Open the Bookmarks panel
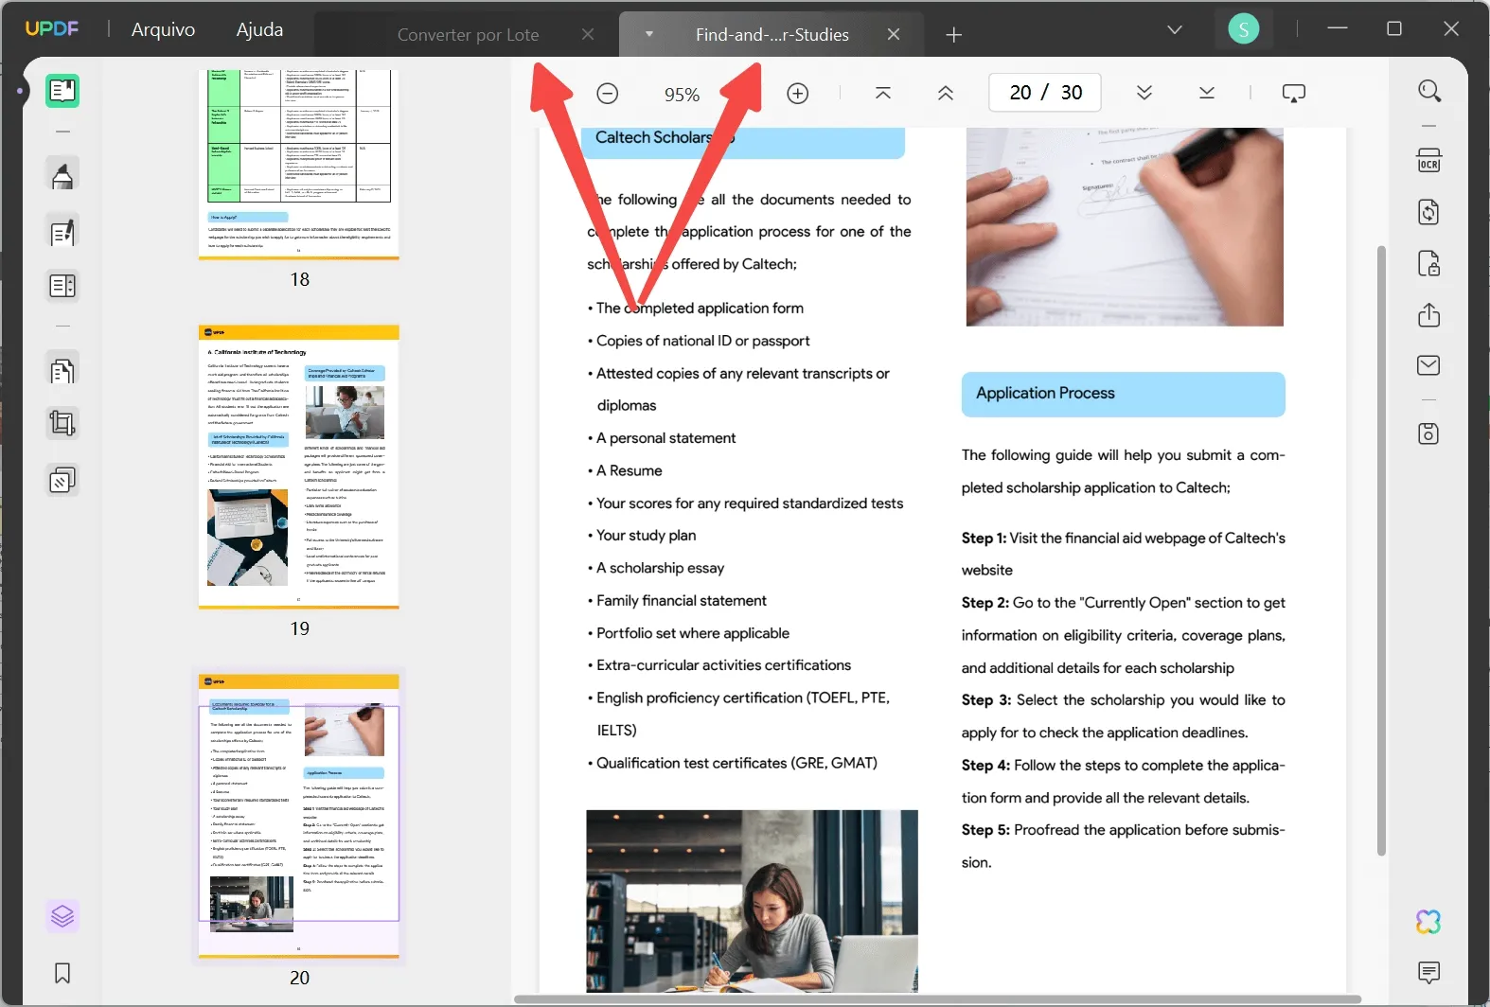The image size is (1490, 1007). tap(62, 973)
